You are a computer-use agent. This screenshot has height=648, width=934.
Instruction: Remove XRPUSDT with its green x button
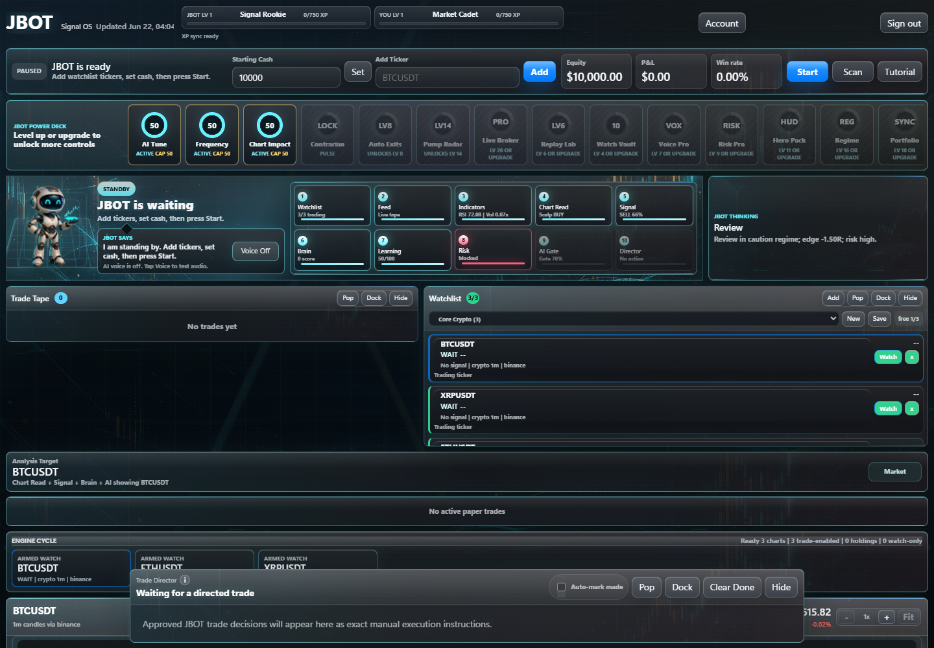pyautogui.click(x=912, y=409)
